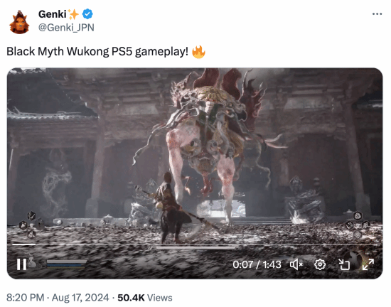Pause the video playback
This screenshot has height=307, width=391.
click(21, 264)
